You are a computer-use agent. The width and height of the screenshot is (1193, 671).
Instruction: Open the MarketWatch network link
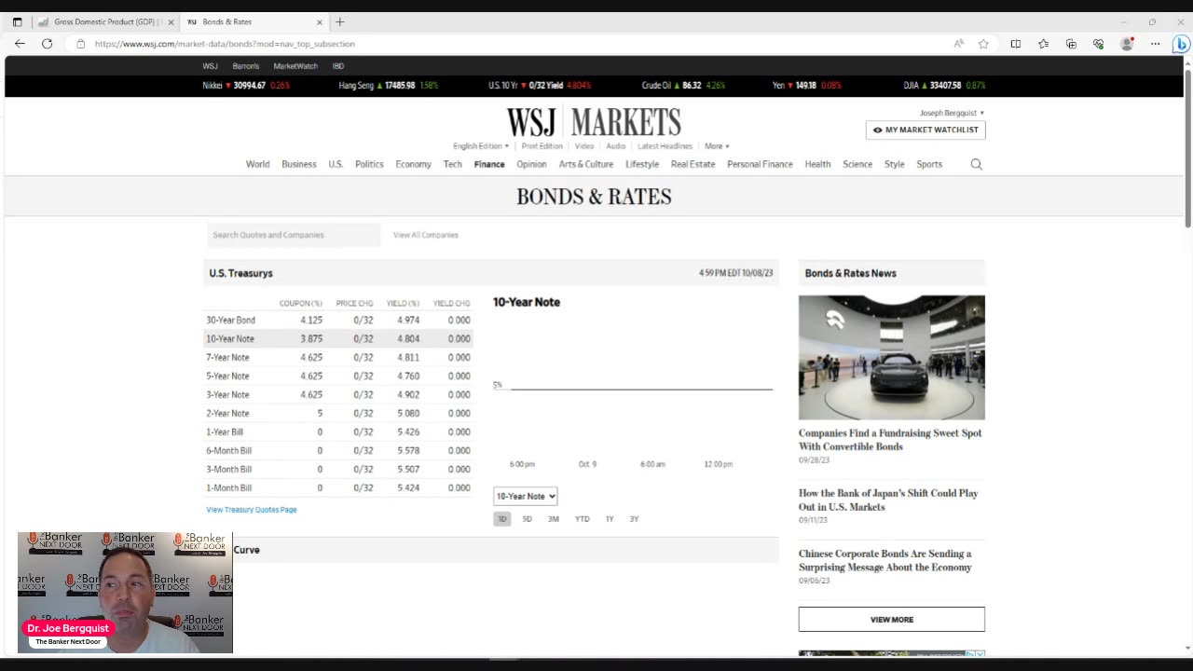coord(295,66)
